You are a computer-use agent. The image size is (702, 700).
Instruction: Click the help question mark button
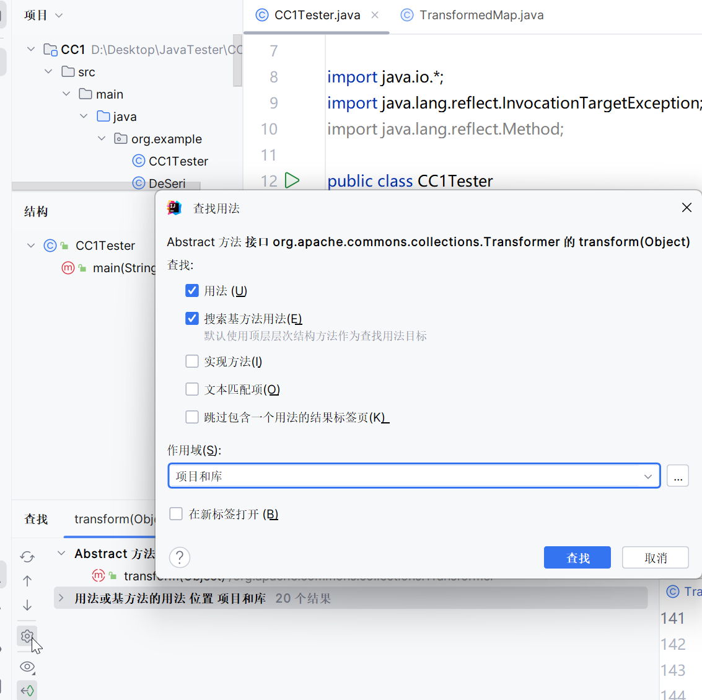pos(180,557)
